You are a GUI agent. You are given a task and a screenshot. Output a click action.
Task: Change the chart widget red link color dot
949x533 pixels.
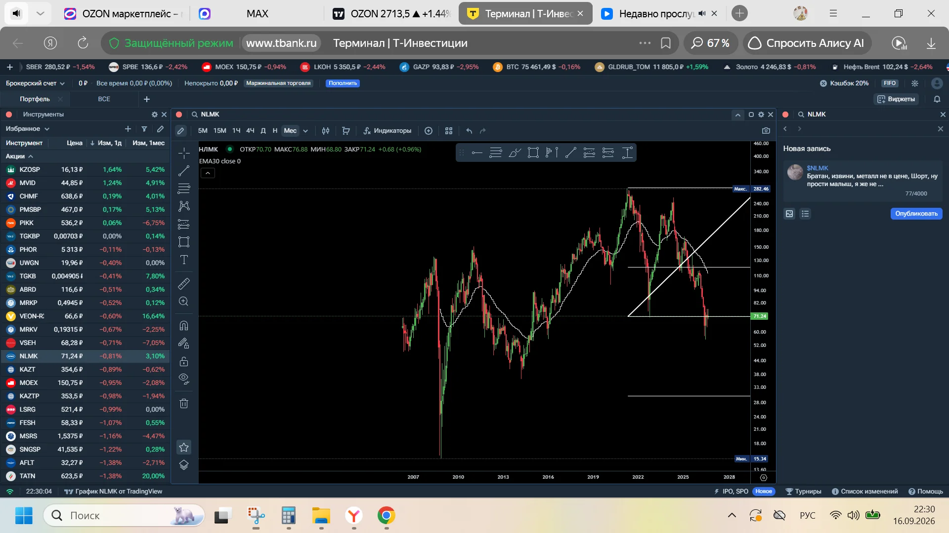pyautogui.click(x=179, y=114)
